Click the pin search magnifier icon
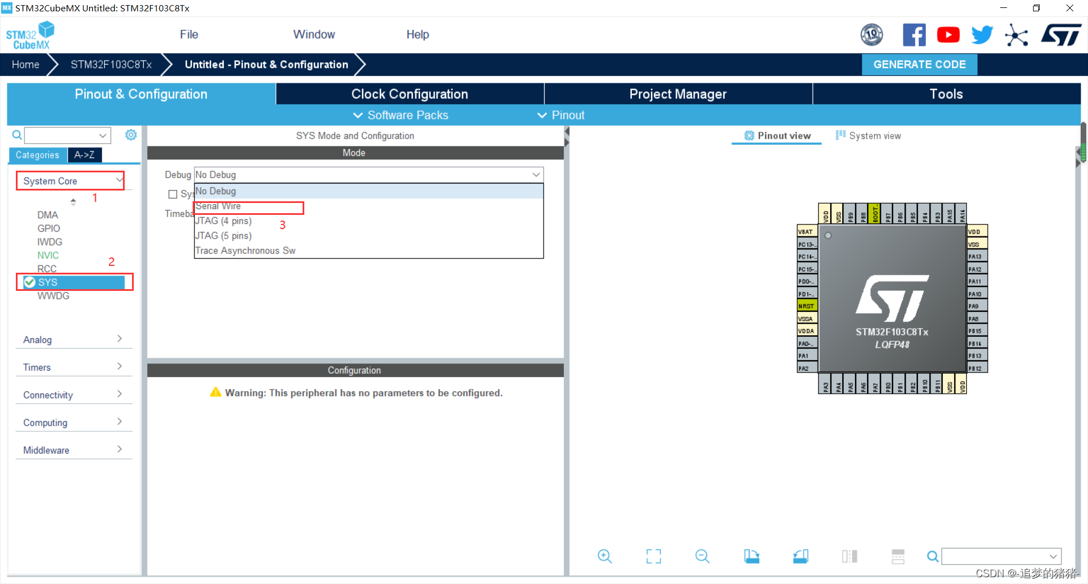Image resolution: width=1088 pixels, height=584 pixels. (x=932, y=556)
